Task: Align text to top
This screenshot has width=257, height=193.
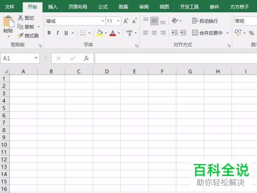Action: click(x=146, y=20)
